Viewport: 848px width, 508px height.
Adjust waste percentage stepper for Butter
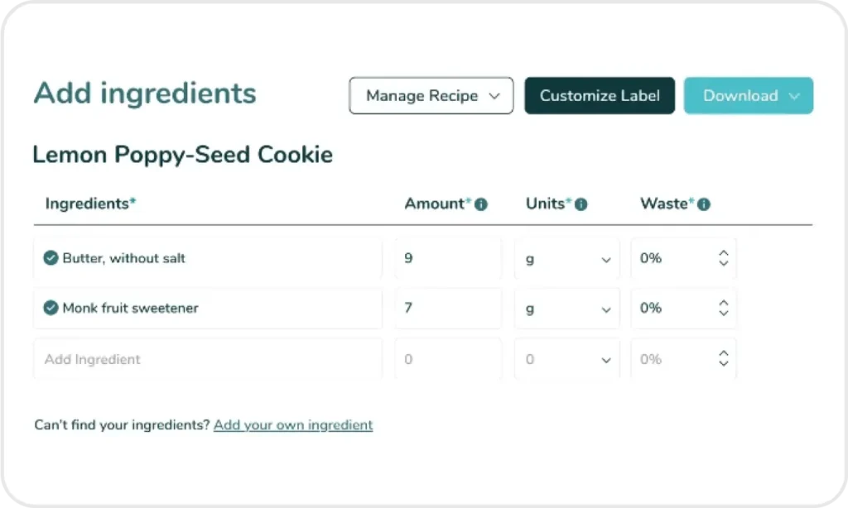coord(723,258)
